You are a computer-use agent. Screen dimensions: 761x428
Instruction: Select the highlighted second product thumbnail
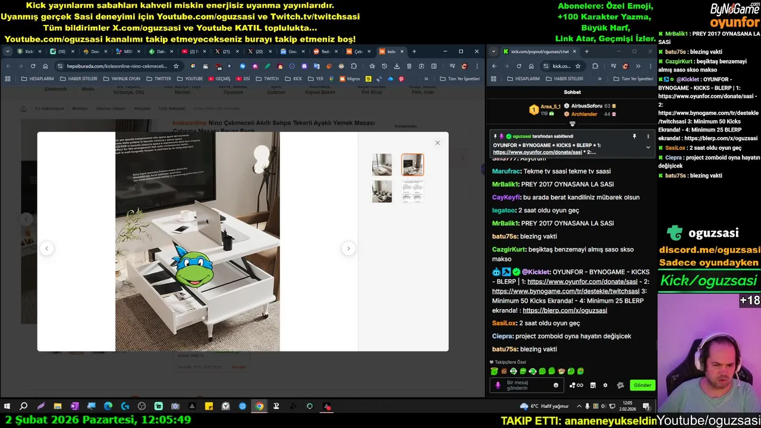tap(412, 165)
